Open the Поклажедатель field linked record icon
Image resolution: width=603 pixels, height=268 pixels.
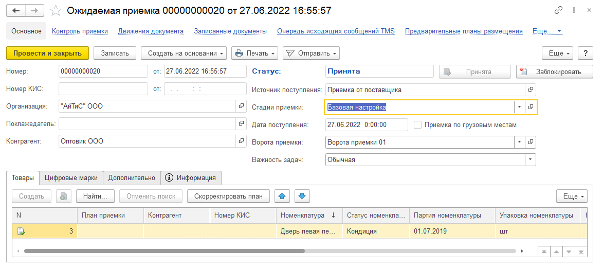(x=241, y=123)
